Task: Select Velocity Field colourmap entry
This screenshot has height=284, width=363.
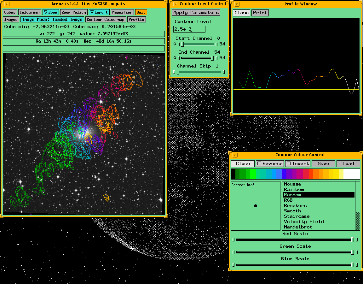Action: point(304,222)
